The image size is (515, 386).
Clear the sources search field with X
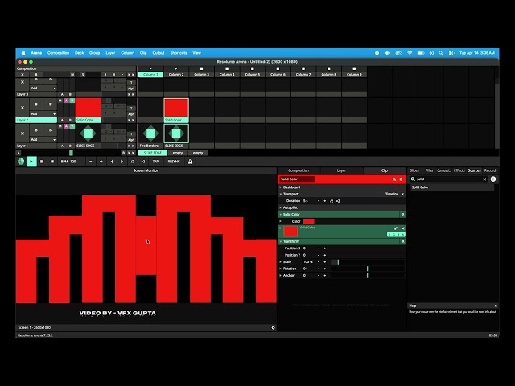tap(484, 179)
